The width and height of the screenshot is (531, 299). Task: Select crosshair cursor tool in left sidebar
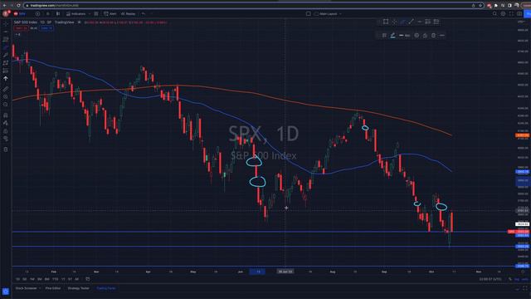click(x=6, y=24)
